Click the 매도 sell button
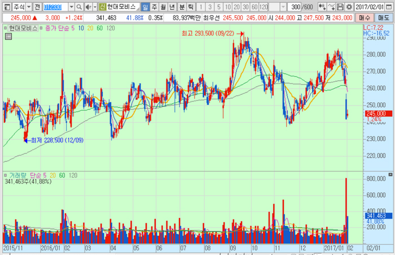The height and width of the screenshot is (255, 395). pos(383,17)
